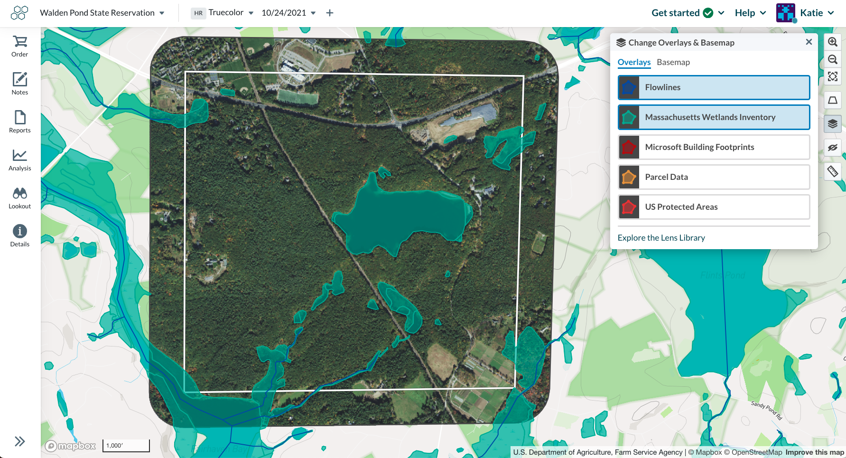Toggle the overlays layers button
This screenshot has width=846, height=458.
[x=832, y=124]
